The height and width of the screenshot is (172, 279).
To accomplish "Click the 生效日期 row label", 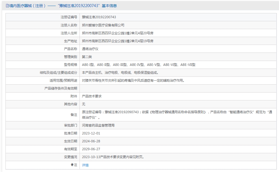I will click(x=71, y=141).
